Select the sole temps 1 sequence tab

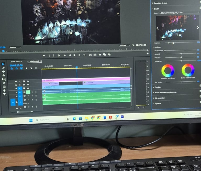click(x=34, y=61)
